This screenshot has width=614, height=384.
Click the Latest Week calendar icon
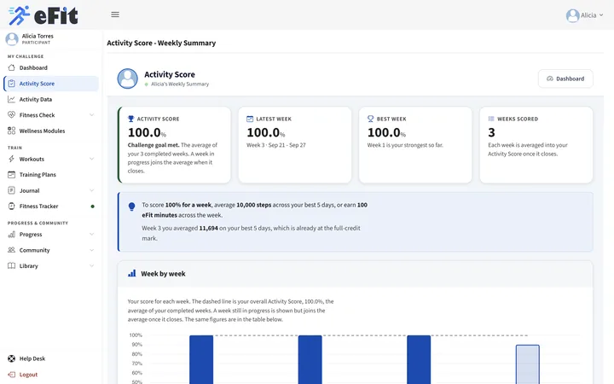(250, 119)
